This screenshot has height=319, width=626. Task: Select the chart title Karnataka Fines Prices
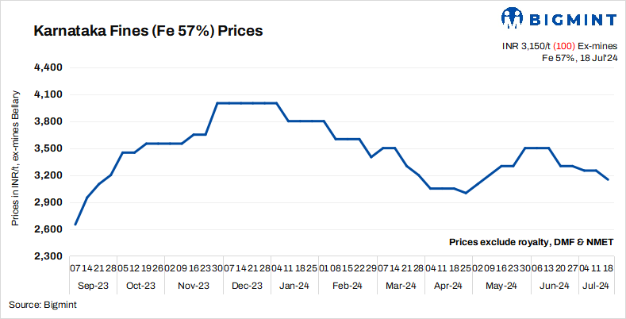point(148,32)
